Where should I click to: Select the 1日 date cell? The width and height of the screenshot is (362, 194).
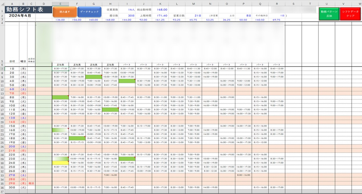[x=12, y=69]
